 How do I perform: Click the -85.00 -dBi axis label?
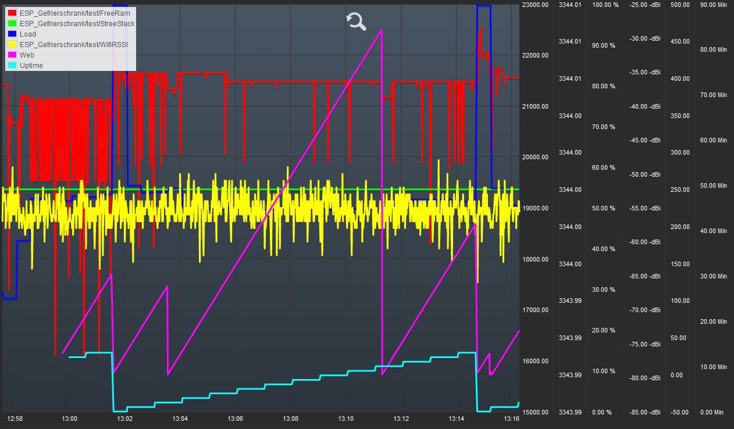coord(645,412)
